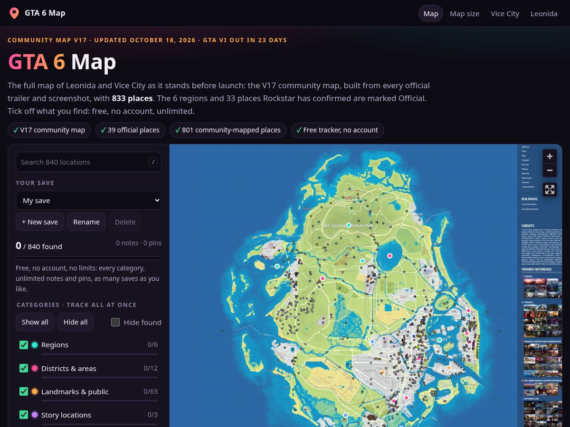Image resolution: width=570 pixels, height=427 pixels.
Task: Zoom out with the minus button
Action: click(x=550, y=170)
